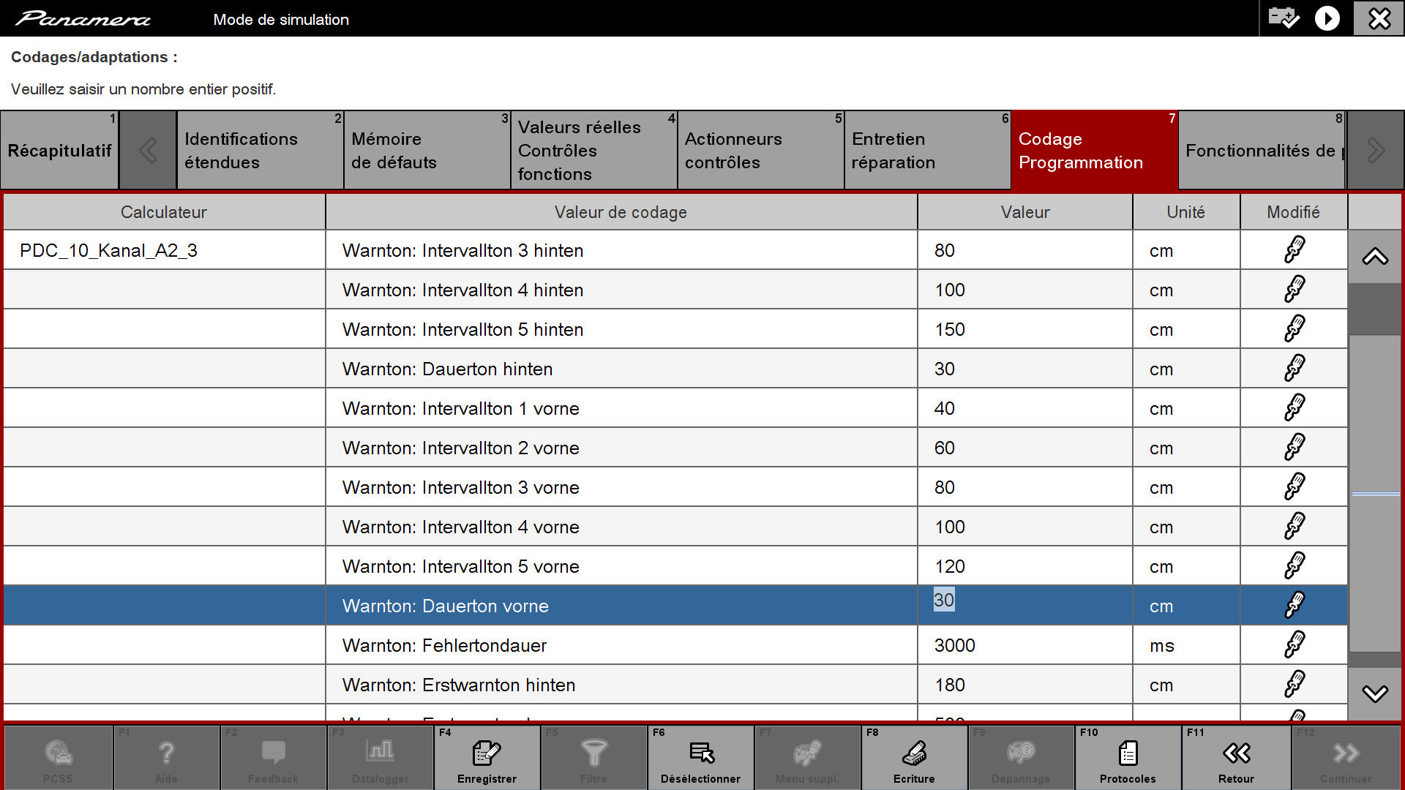This screenshot has width=1405, height=790.
Task: Click modified icon for Intervallton 3 hinten
Action: [1294, 250]
